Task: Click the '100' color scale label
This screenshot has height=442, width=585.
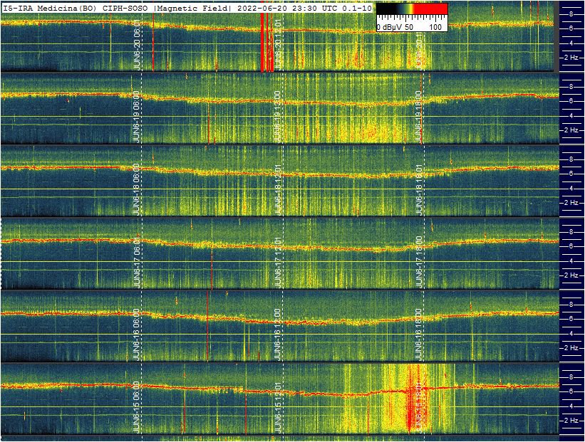Action: 436,26
